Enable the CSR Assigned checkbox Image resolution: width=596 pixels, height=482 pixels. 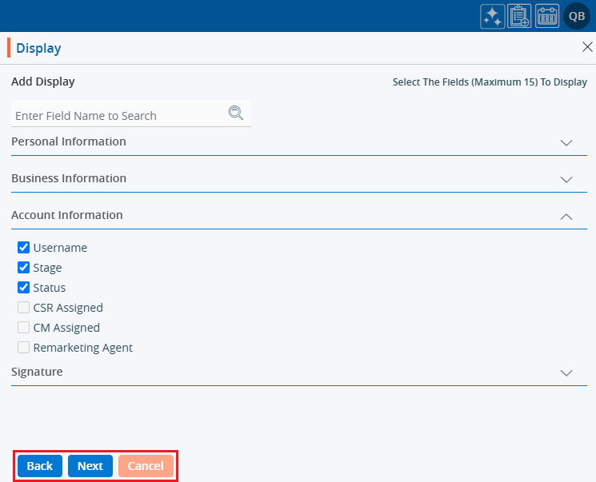point(24,308)
